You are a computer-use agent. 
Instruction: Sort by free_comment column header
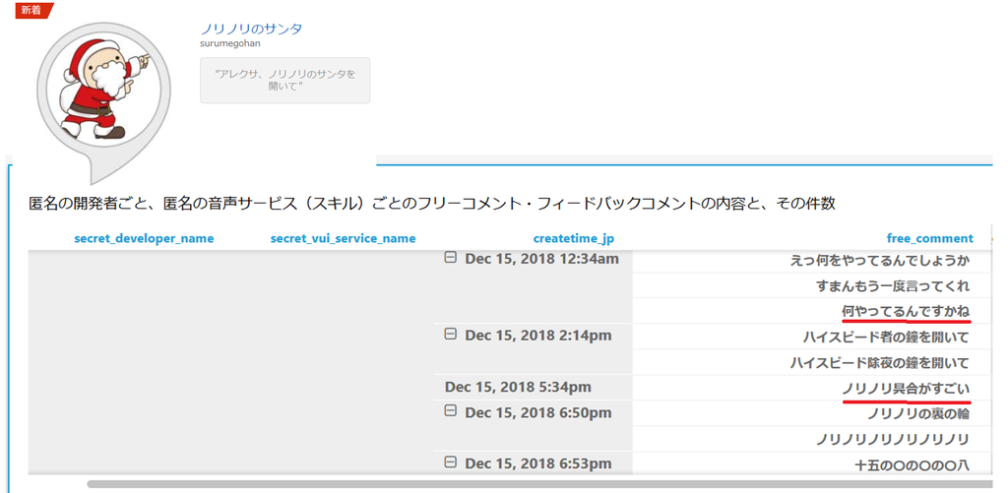pos(929,238)
